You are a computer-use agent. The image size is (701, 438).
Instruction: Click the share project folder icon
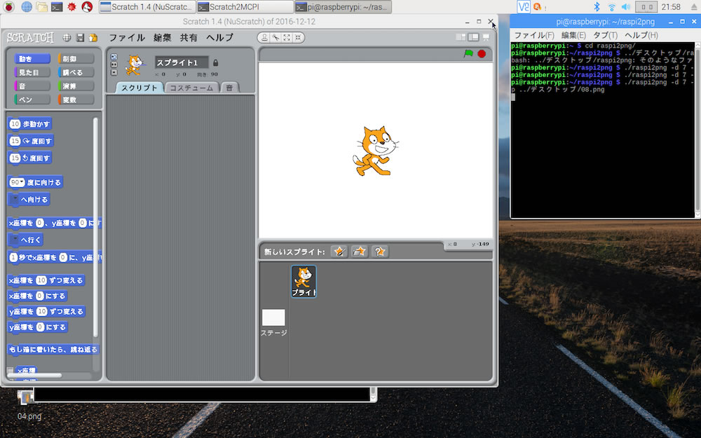point(93,38)
